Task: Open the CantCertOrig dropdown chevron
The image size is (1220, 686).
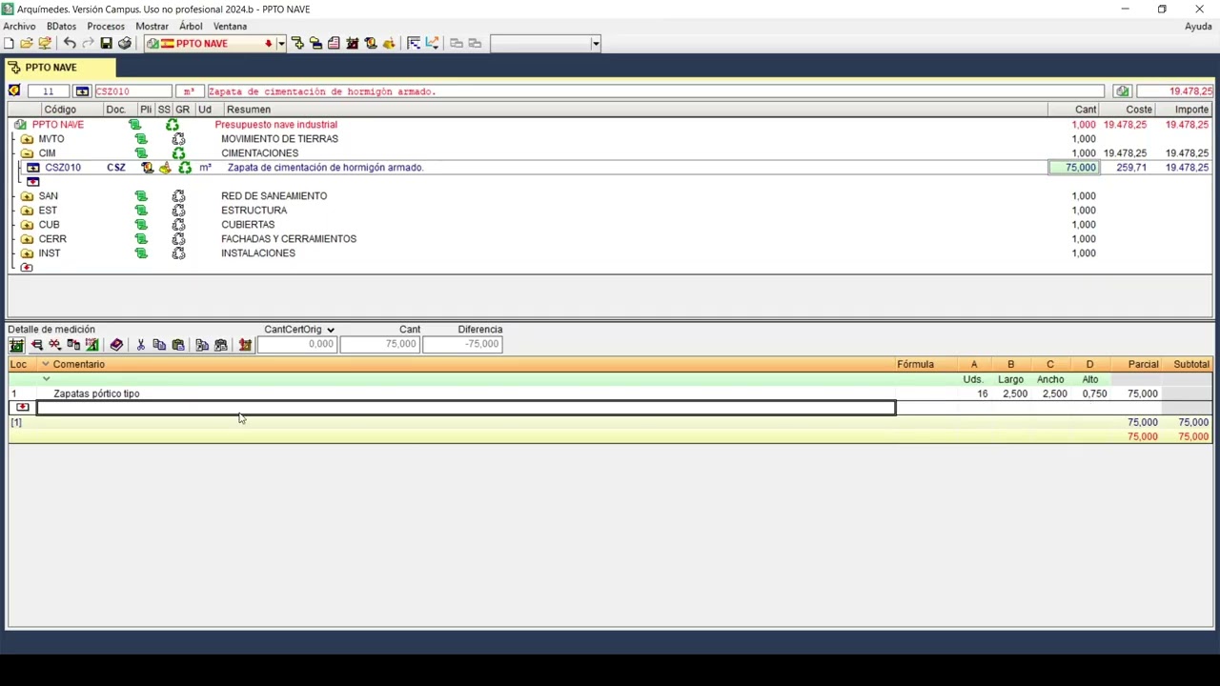Action: 331,330
